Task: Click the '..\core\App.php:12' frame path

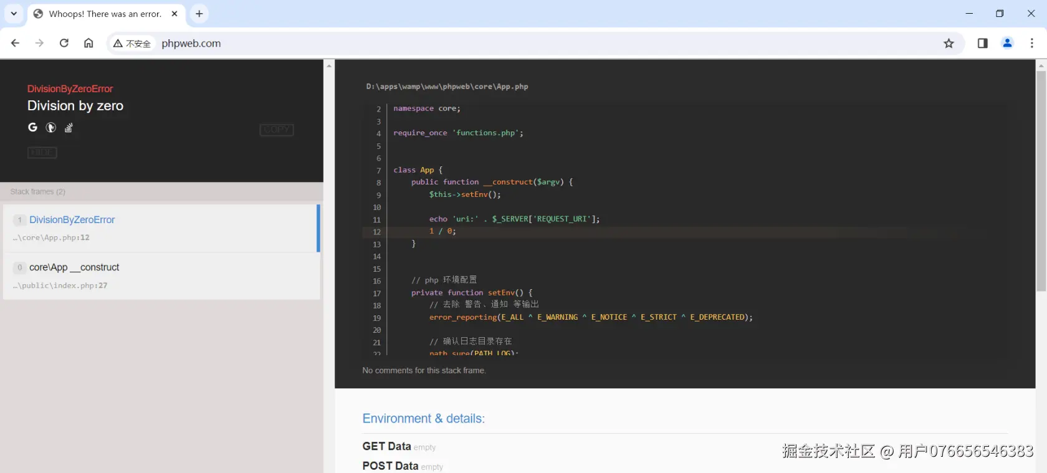Action: pyautogui.click(x=51, y=237)
